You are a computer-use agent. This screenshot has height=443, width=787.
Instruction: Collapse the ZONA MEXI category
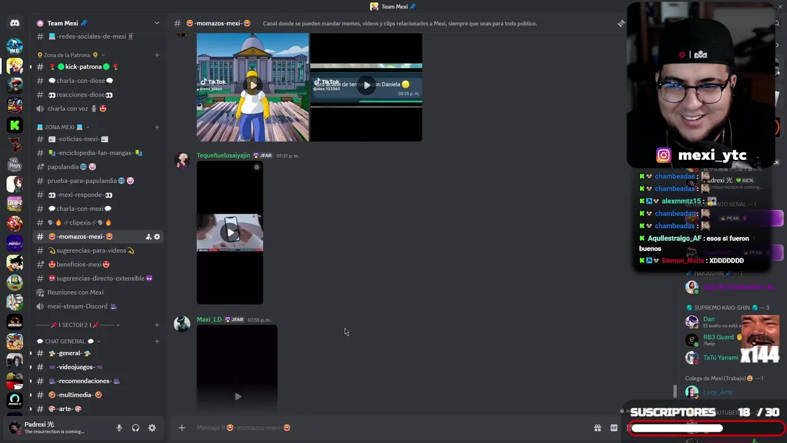(x=63, y=127)
